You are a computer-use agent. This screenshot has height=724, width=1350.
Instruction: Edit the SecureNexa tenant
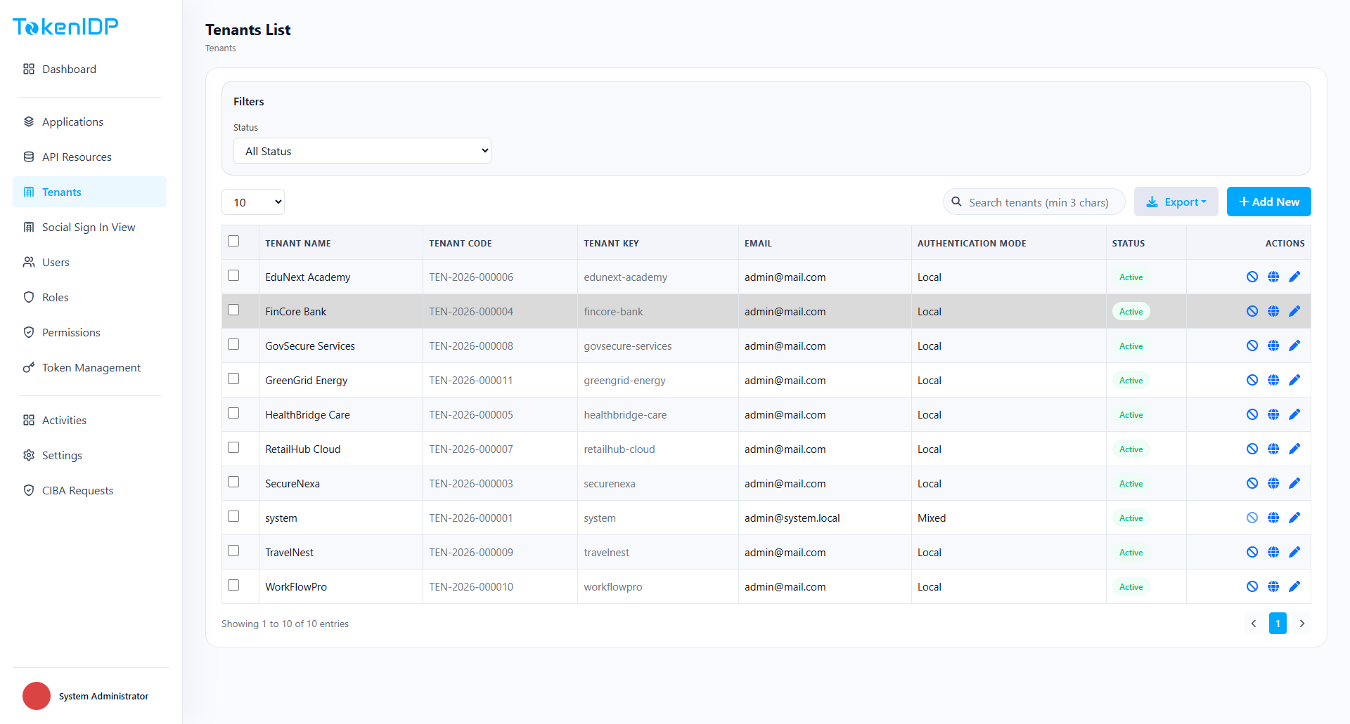click(1294, 483)
